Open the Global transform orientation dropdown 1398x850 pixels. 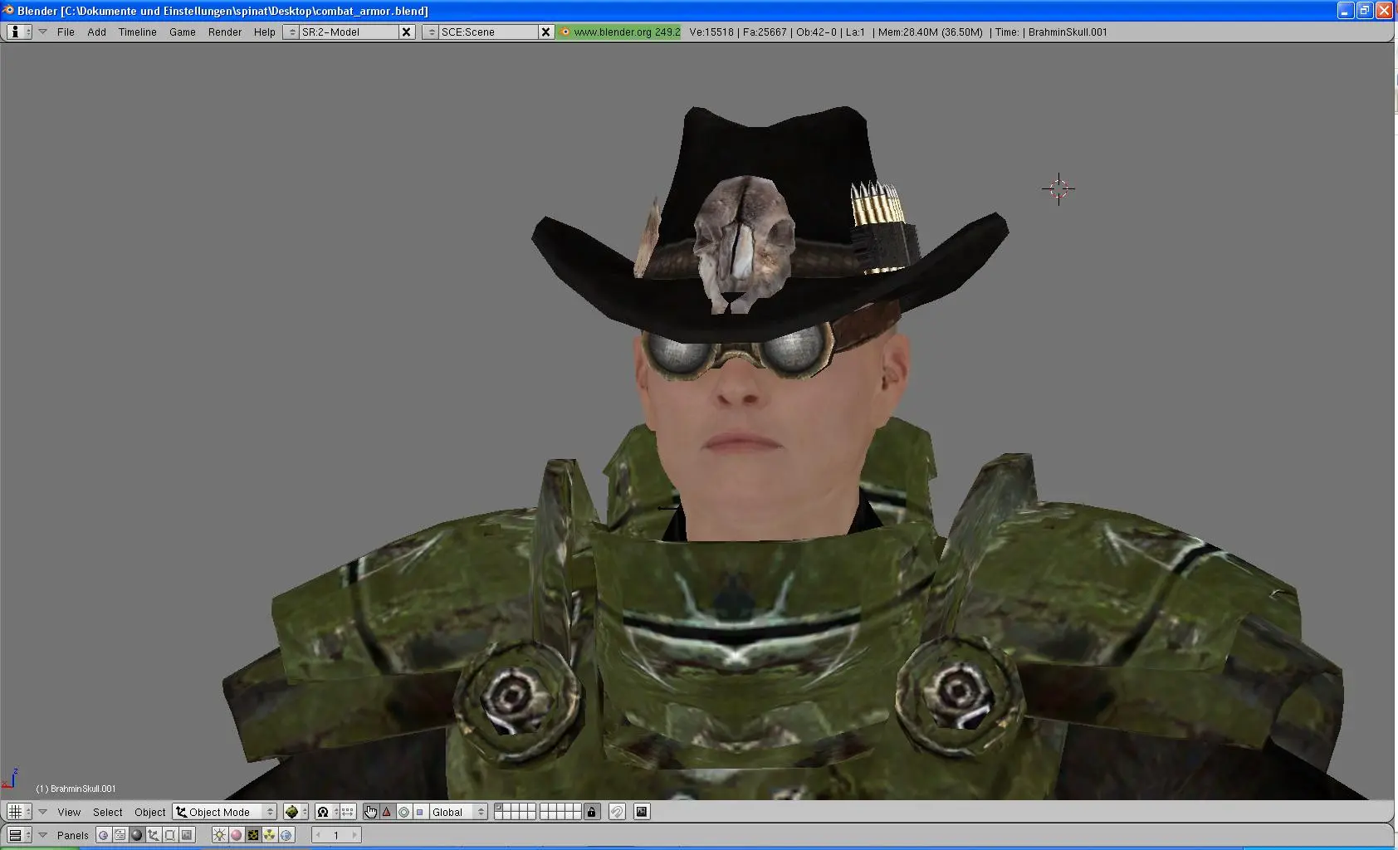[457, 812]
